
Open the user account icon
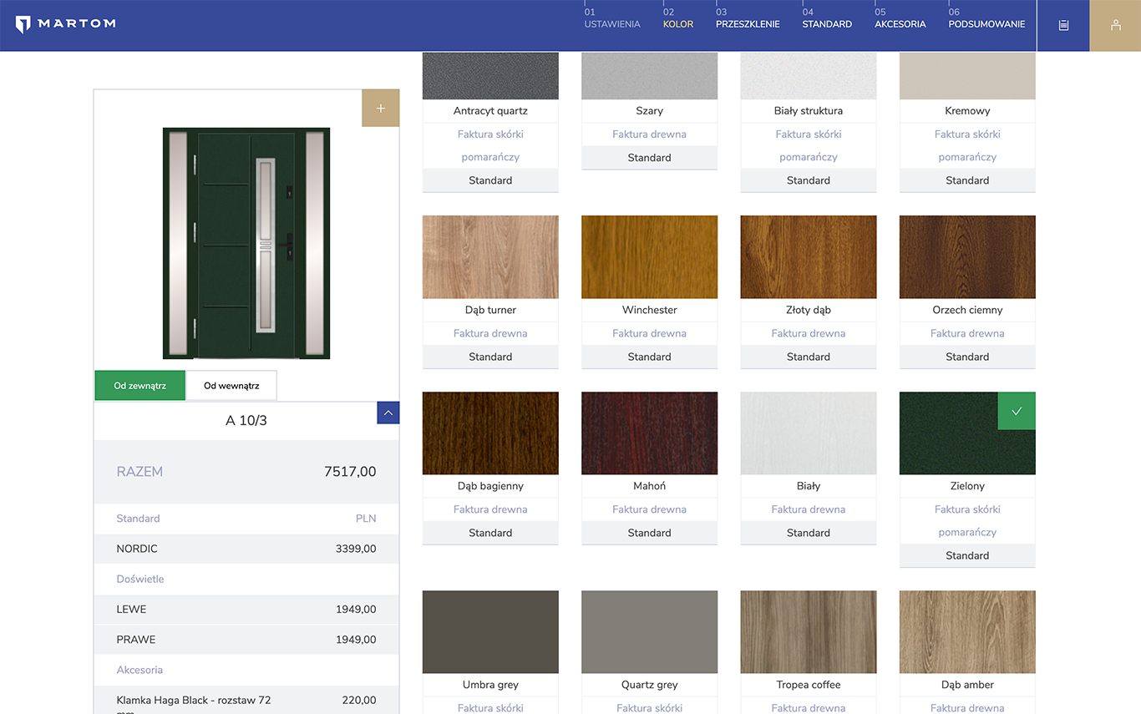coord(1115,25)
